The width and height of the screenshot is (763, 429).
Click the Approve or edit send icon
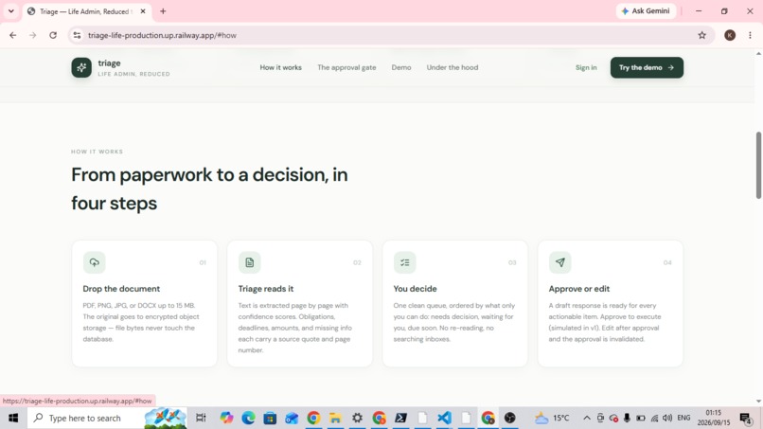(x=560, y=262)
